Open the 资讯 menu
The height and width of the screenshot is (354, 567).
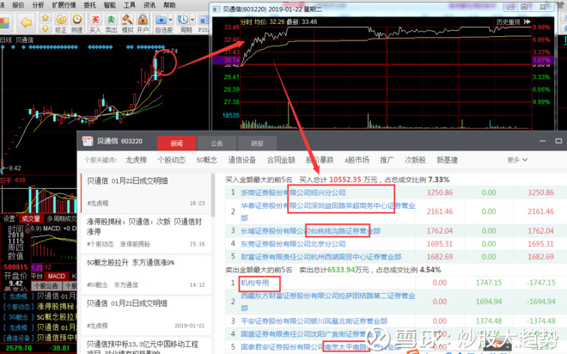coord(149,5)
